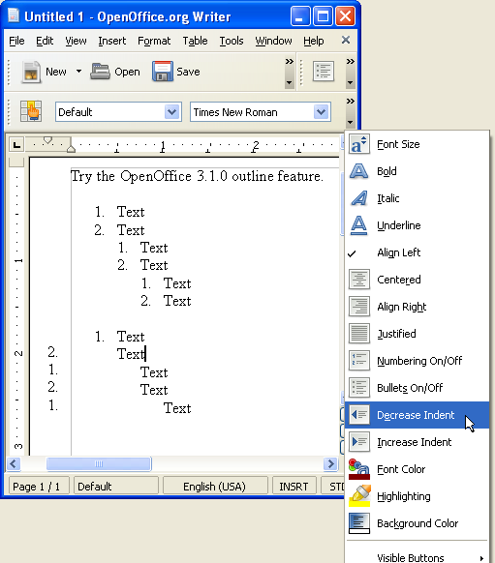Image resolution: width=495 pixels, height=563 pixels.
Task: Click Decrease Indent
Action: coord(417,415)
